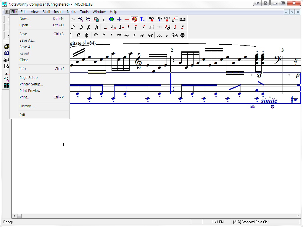Image resolution: width=303 pixels, height=227 pixels.
Task: Click the magnifier icon in left sidebar
Action: (x=7, y=79)
